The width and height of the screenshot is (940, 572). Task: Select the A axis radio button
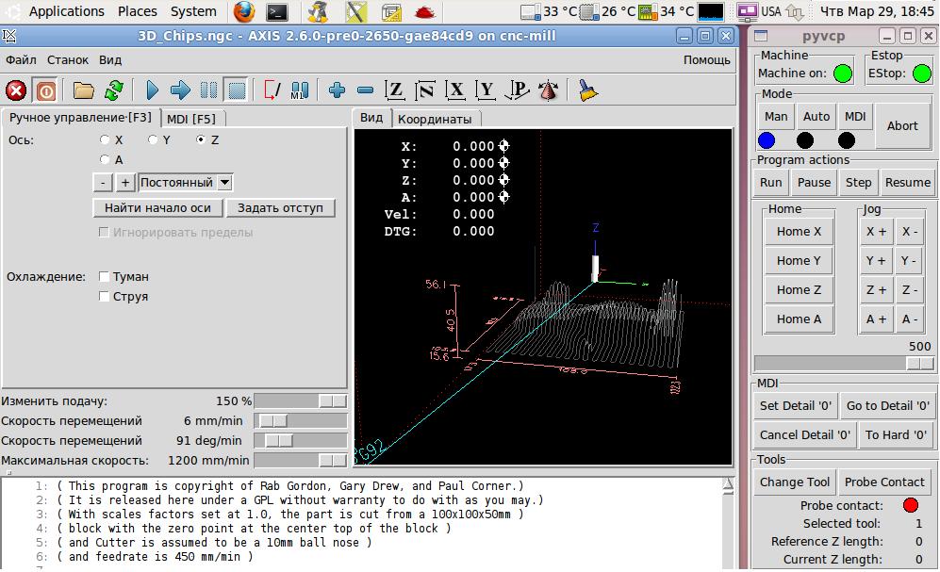pos(105,159)
